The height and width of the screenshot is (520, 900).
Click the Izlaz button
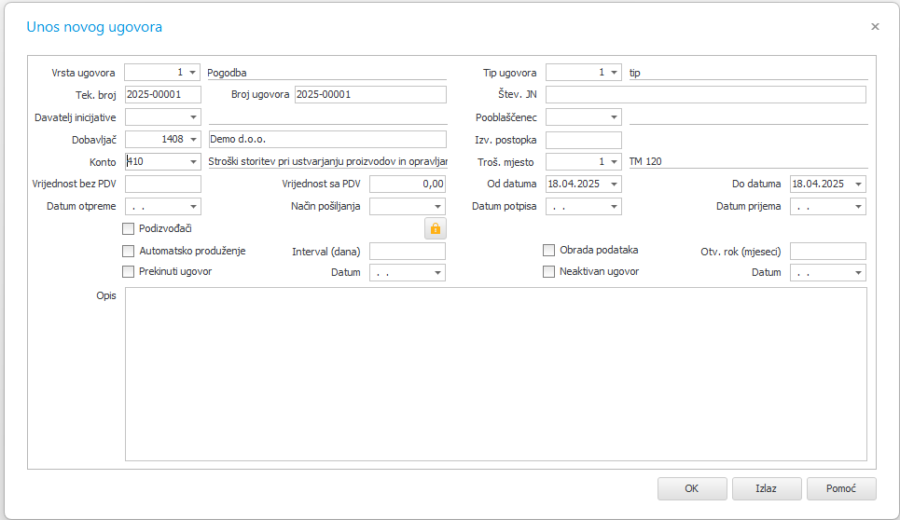[x=767, y=488]
